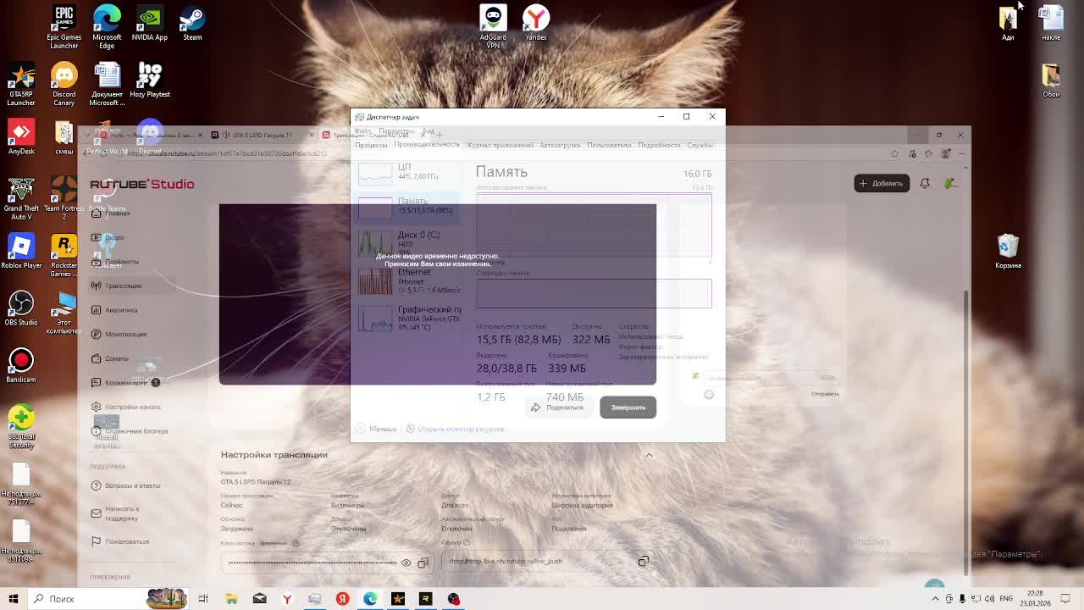Open Task View on the taskbar

[203, 599]
